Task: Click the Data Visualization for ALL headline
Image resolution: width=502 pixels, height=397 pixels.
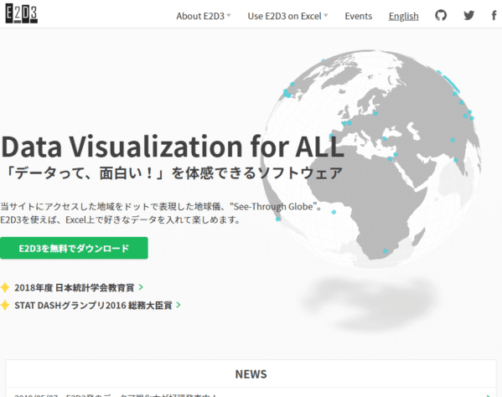Action: (x=173, y=147)
